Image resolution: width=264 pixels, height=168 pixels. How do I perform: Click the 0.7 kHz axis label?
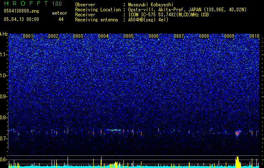[3, 139]
